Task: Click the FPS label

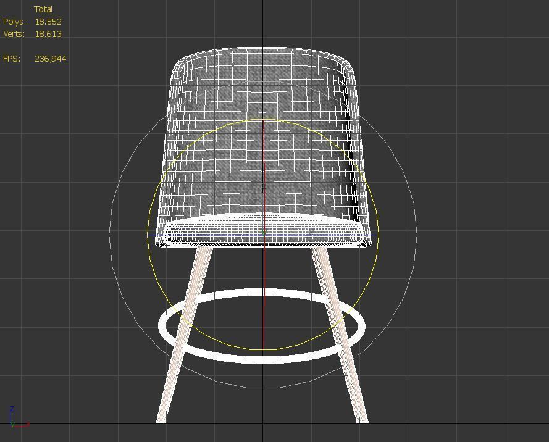Action: coord(12,59)
